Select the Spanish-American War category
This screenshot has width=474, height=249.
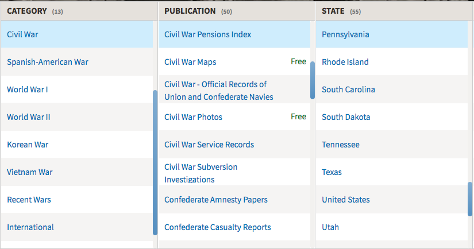tap(77, 62)
